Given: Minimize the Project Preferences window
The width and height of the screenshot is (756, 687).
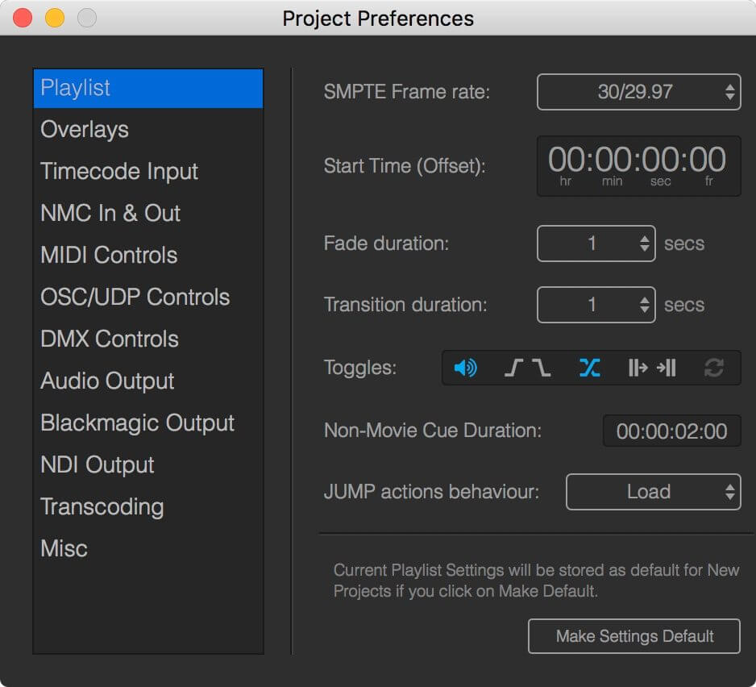Looking at the screenshot, I should [55, 18].
